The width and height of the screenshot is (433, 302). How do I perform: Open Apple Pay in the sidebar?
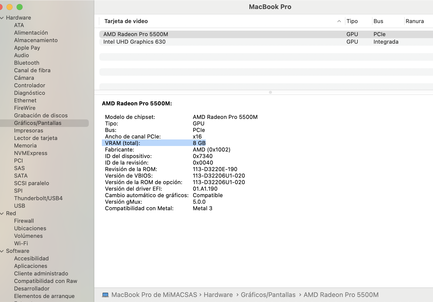(27, 48)
